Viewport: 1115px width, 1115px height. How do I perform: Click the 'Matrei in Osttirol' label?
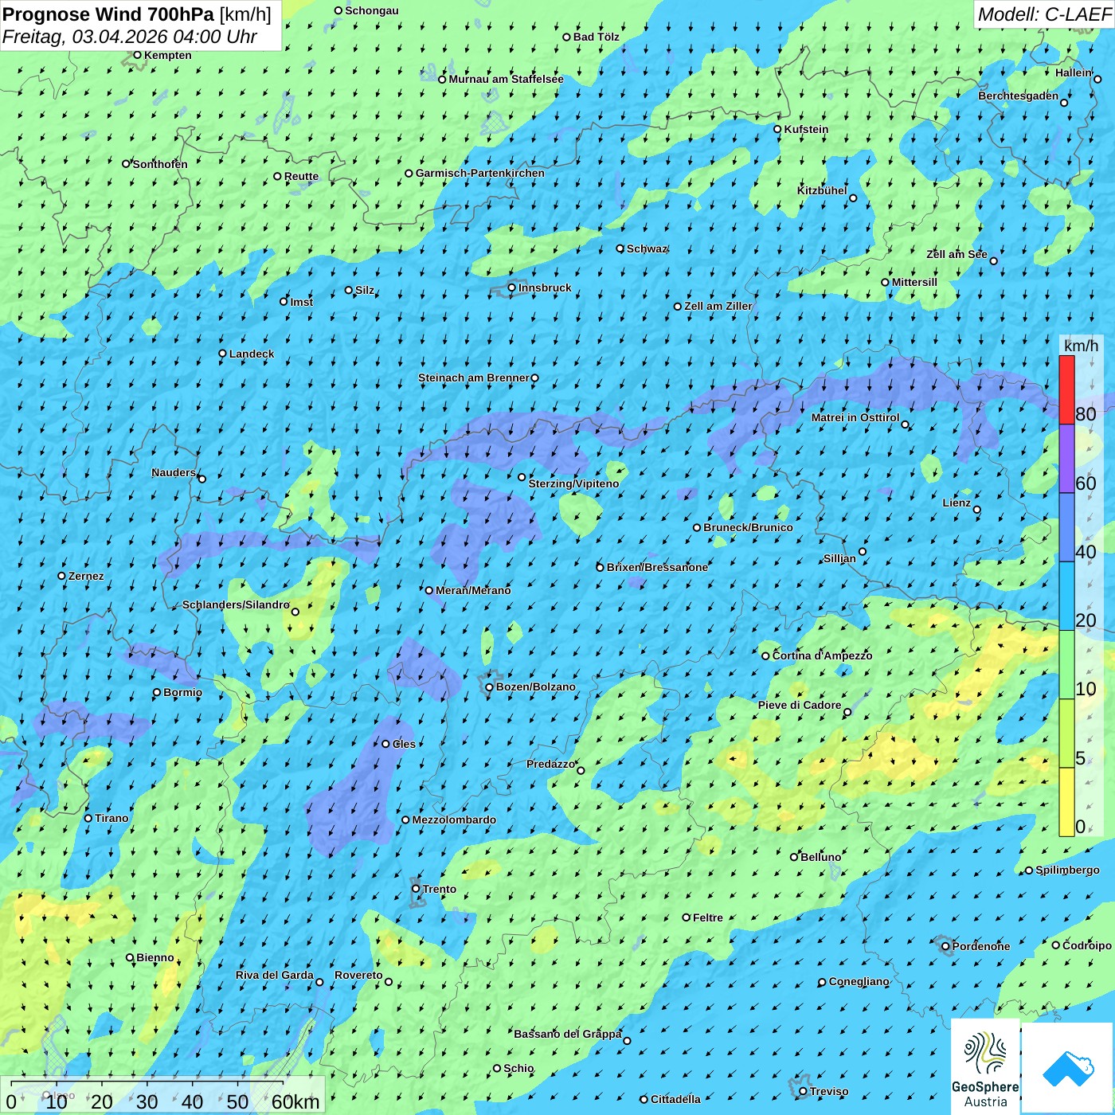(855, 417)
